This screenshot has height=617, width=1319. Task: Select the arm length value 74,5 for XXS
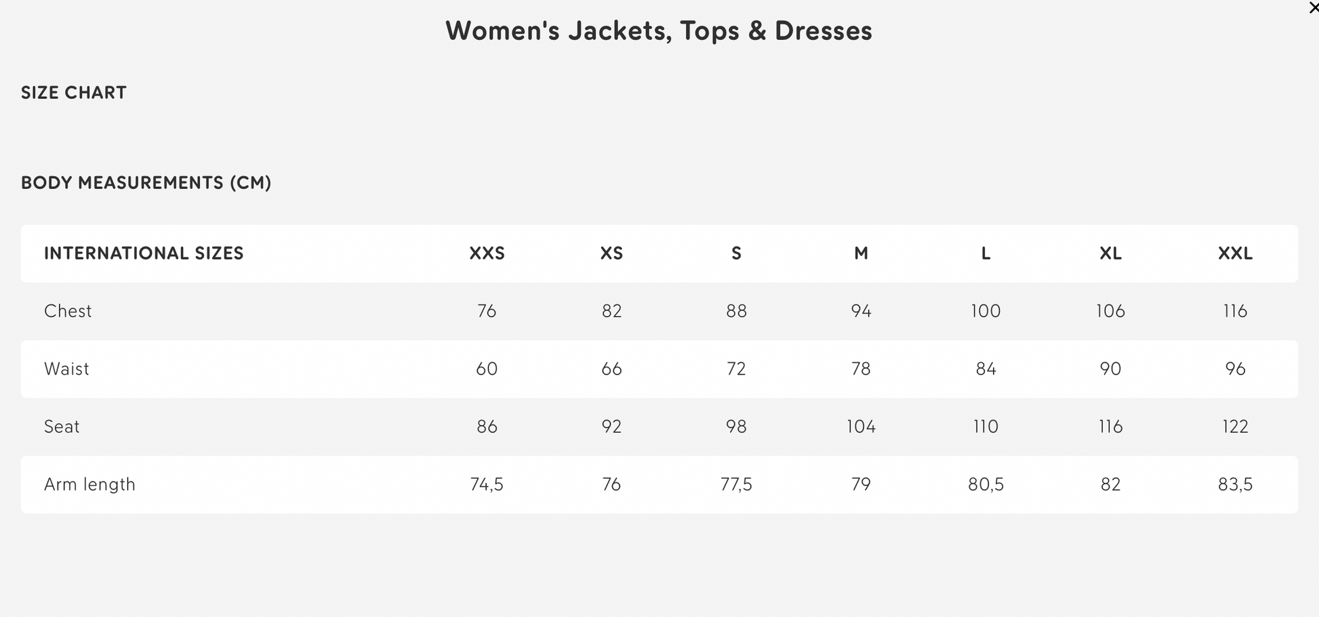click(485, 484)
